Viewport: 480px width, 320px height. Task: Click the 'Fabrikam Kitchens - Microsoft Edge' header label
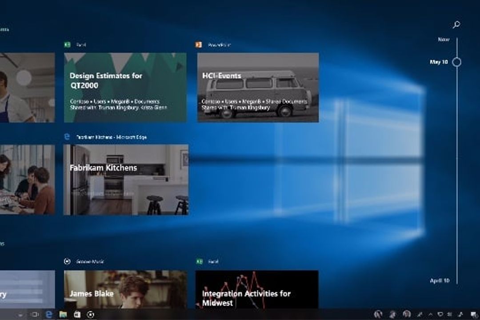click(x=112, y=137)
